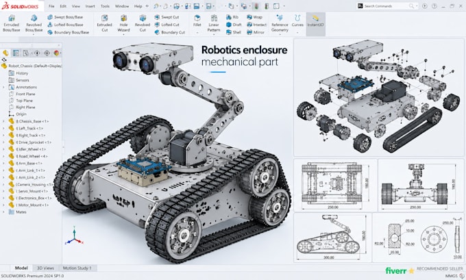Expand the Annotations folder
The height and width of the screenshot is (280, 466).
[3, 88]
